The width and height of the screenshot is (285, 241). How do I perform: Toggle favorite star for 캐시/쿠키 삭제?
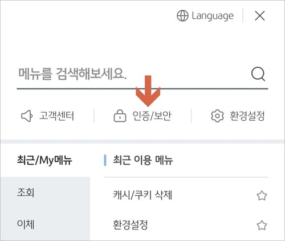coord(262,195)
